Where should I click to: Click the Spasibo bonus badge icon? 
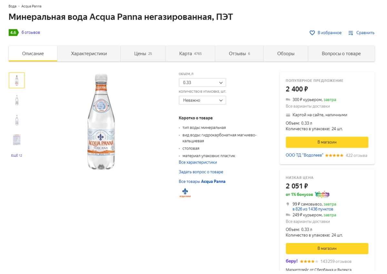tap(322, 195)
